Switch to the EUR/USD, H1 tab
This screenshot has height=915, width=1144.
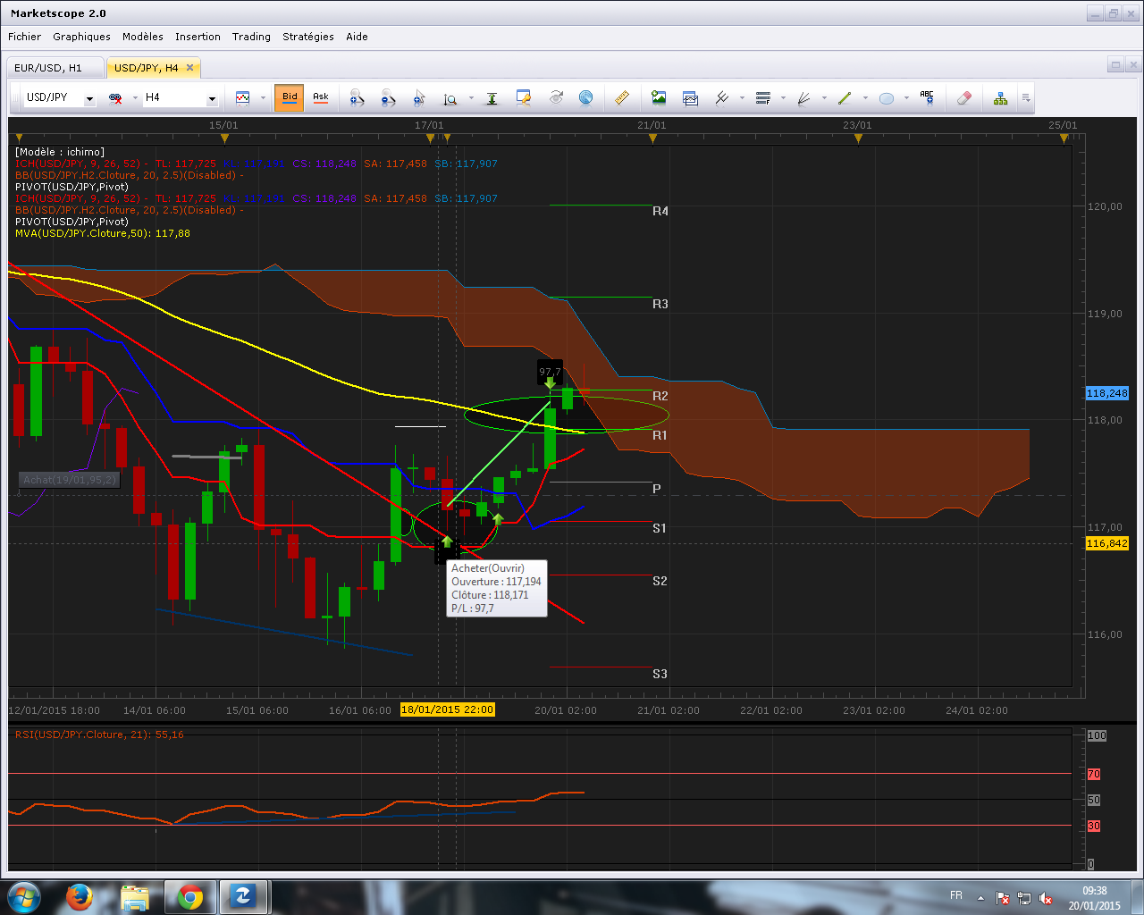click(x=55, y=68)
